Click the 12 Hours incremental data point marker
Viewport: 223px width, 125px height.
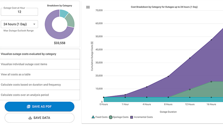tap(190, 58)
